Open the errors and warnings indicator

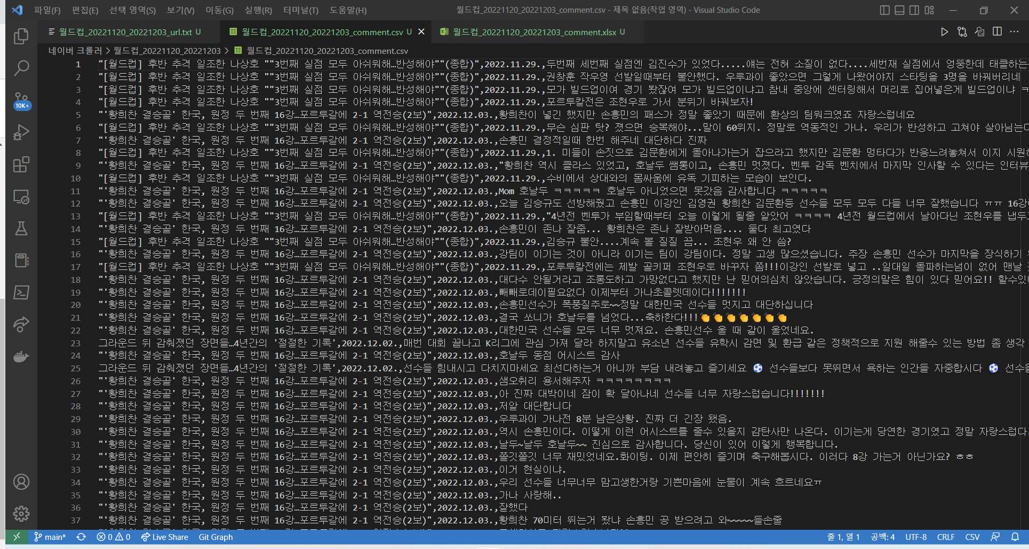tap(113, 537)
